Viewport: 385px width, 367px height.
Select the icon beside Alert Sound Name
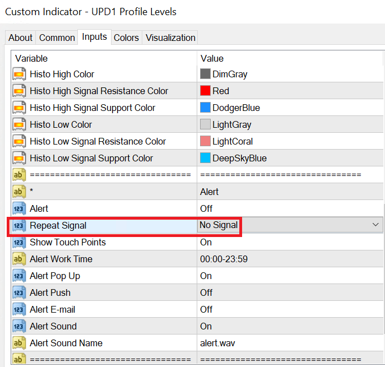(19, 343)
